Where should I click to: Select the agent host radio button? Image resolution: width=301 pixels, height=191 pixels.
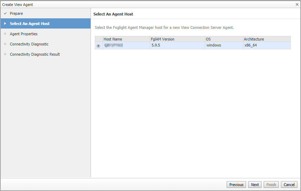pos(98,46)
